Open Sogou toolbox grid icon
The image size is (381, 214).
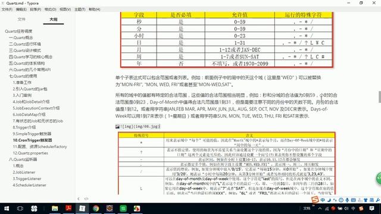[371, 200]
